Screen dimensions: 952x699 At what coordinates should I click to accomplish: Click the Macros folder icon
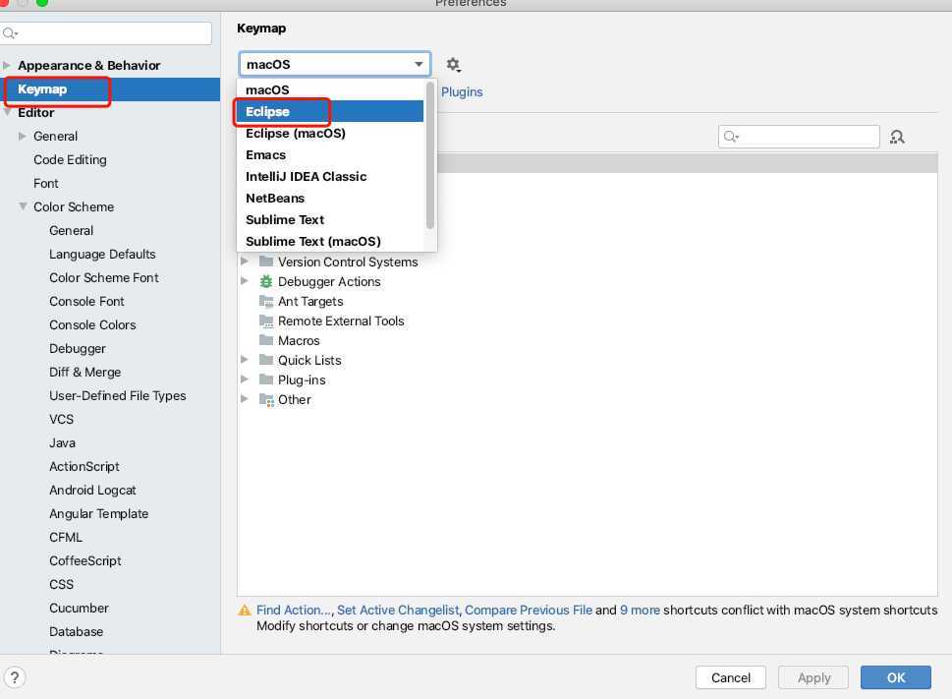coord(266,340)
